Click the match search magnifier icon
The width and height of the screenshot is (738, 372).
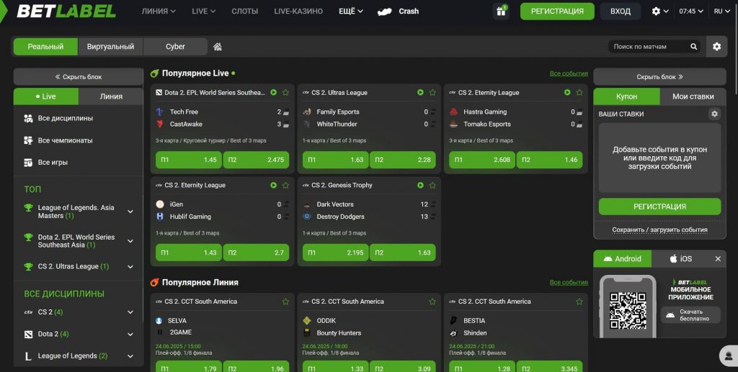point(693,47)
